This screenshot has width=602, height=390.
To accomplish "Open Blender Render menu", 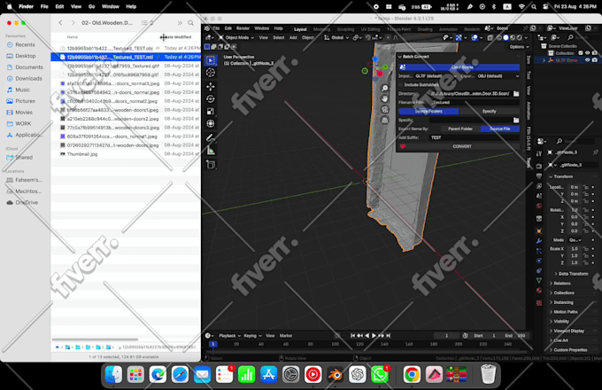I will coord(243,28).
